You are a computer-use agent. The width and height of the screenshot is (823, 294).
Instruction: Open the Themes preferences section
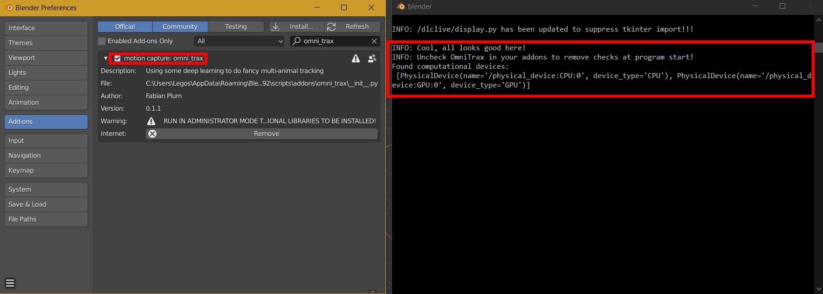pos(46,43)
